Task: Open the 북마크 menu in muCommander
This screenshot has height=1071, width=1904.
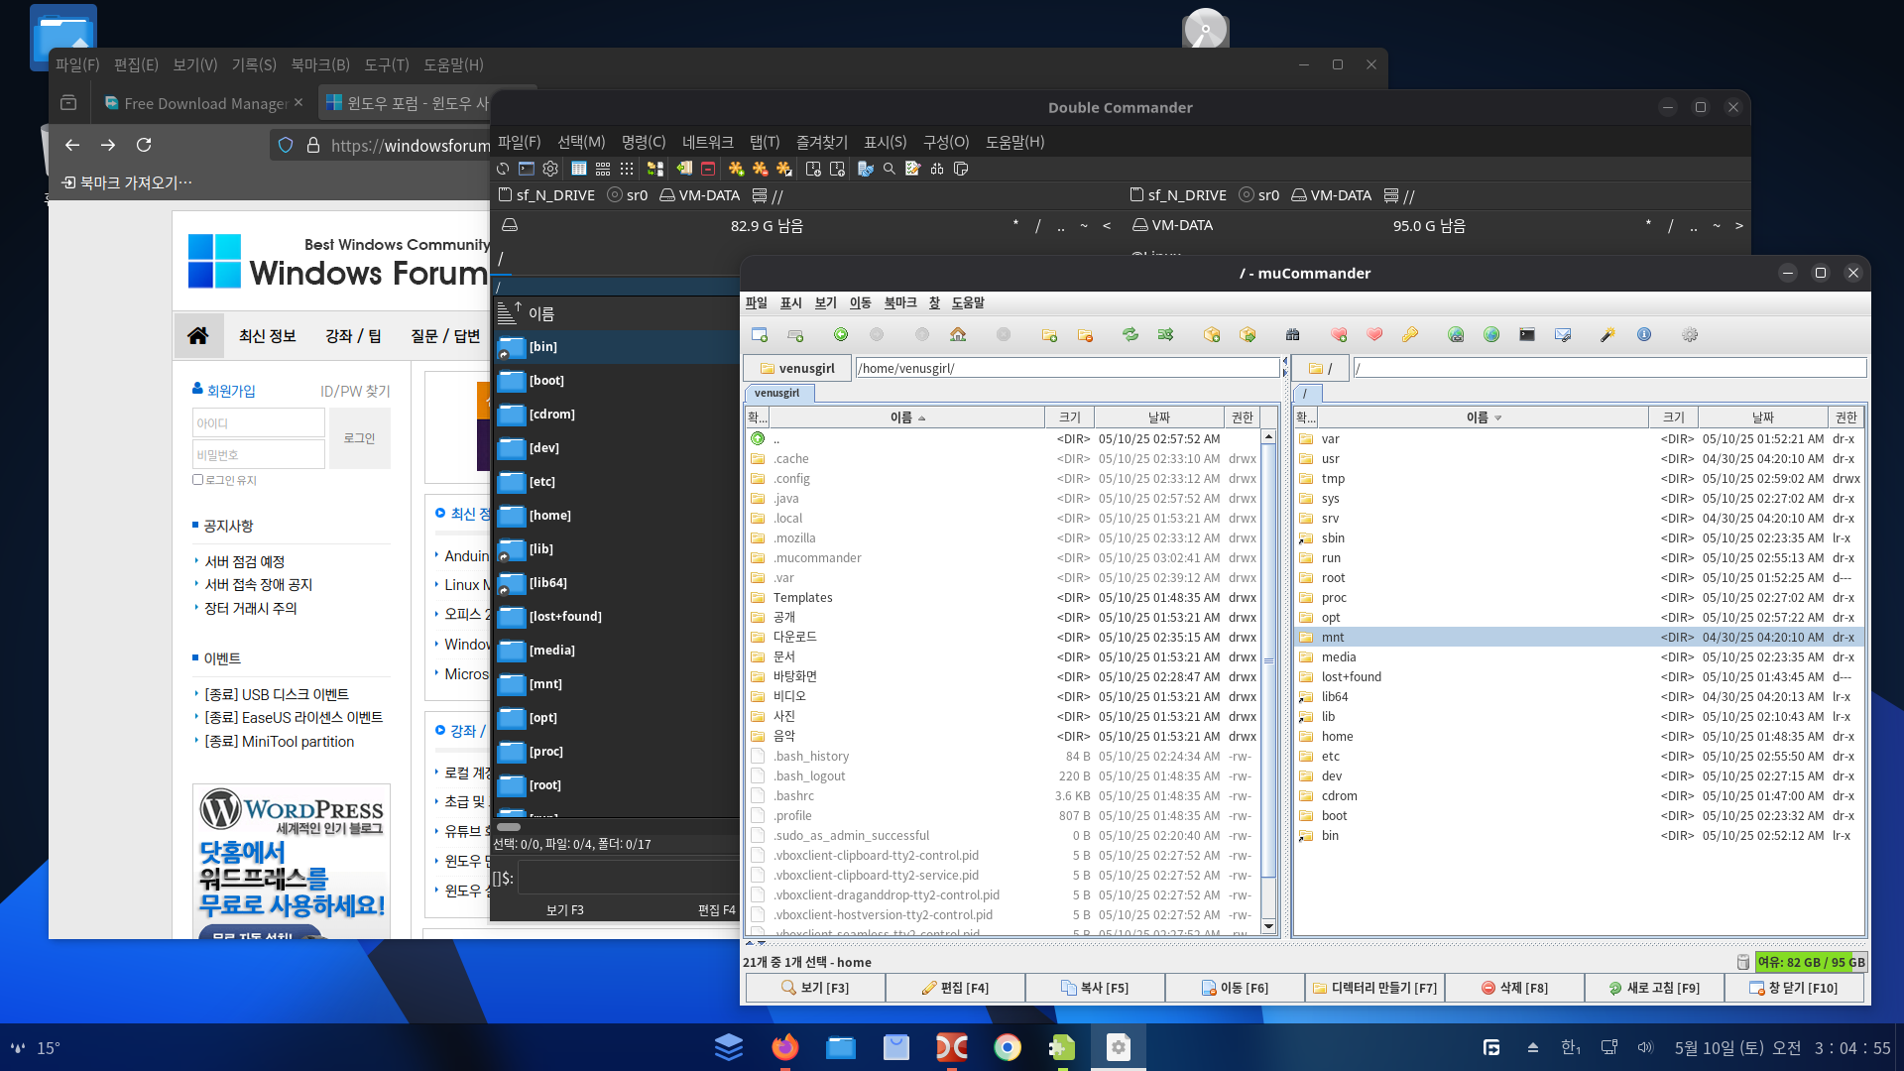Action: [899, 302]
